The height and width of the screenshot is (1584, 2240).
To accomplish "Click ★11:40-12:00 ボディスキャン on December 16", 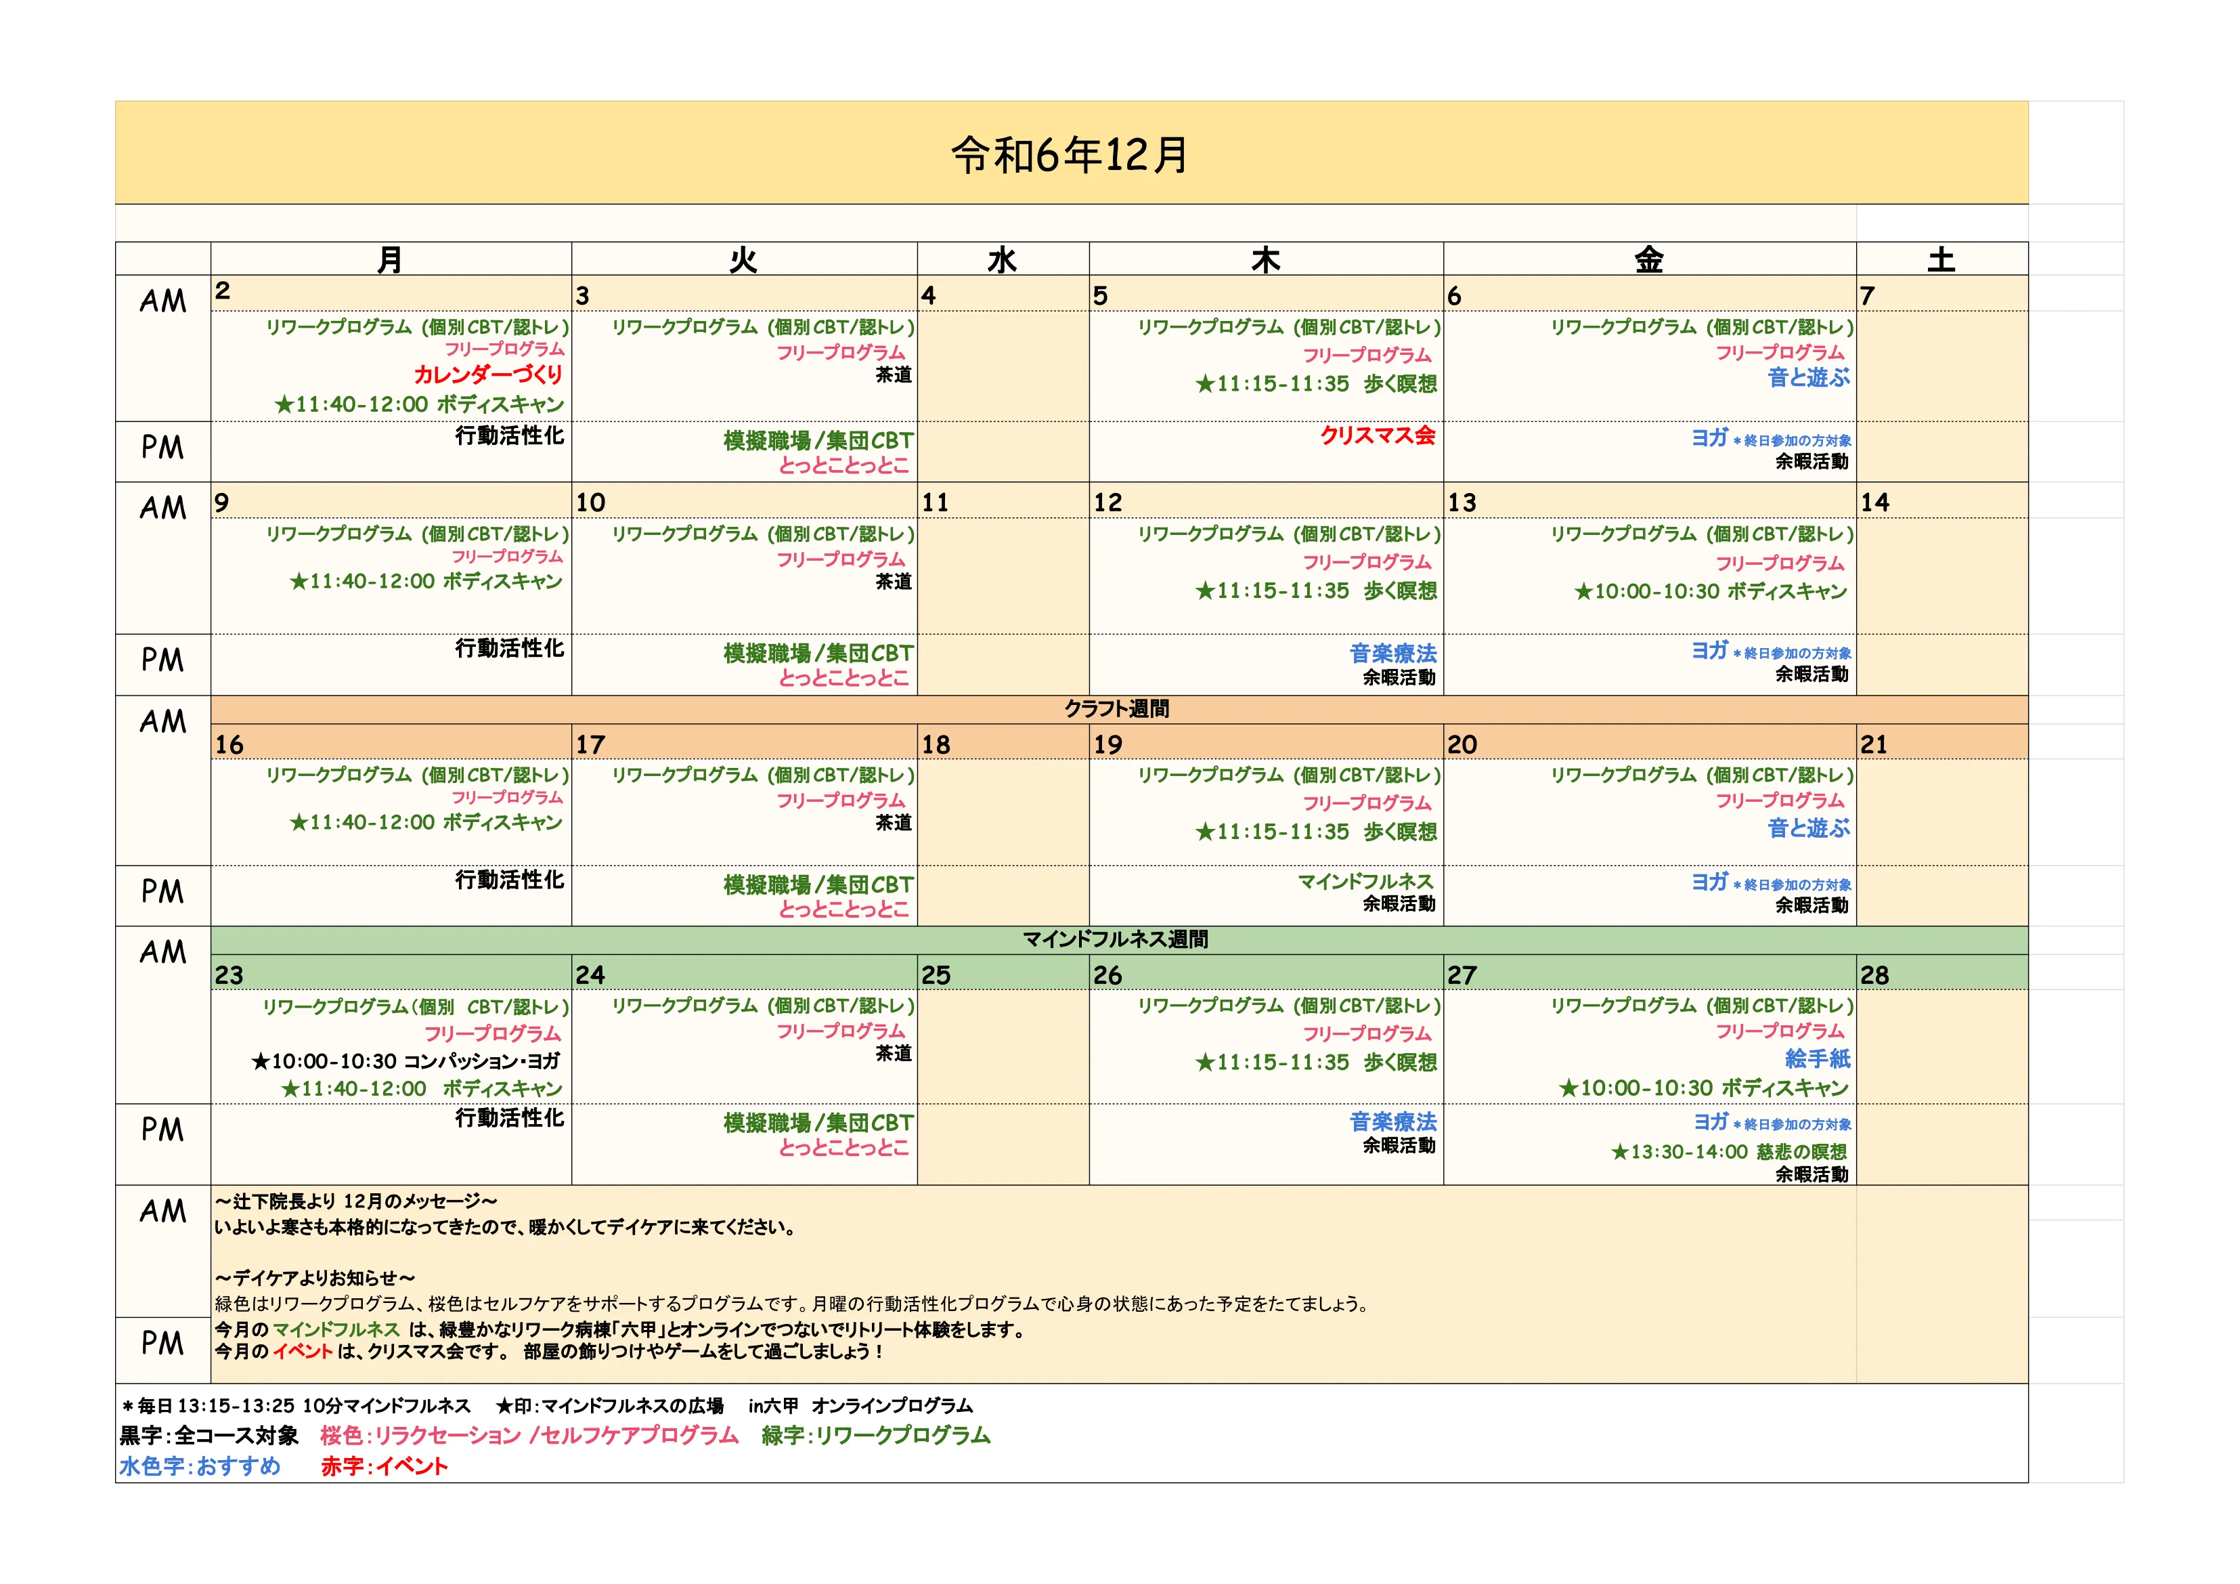I will (x=426, y=823).
